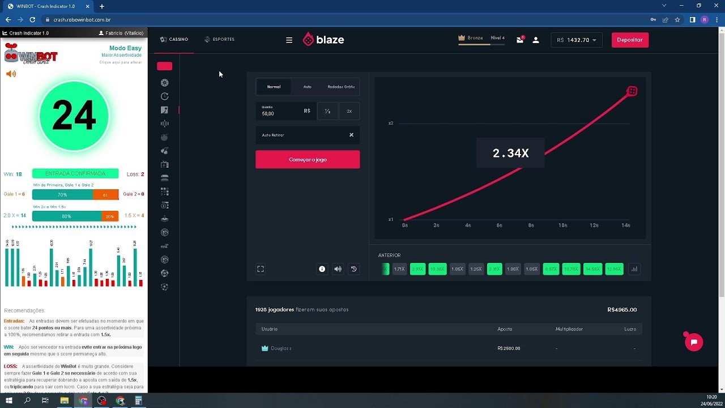Select the cherries slots sidebar icon
This screenshot has height=408, width=725.
[x=165, y=151]
